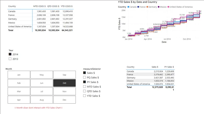This screenshot has width=204, height=114.
Task: Click Jul 2014 axis label on chart
Action: 167,39
